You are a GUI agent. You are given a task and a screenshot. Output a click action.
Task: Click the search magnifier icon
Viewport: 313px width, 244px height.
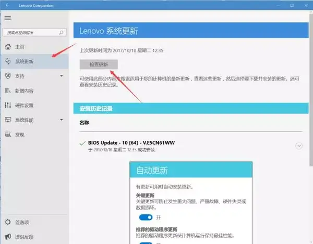[61, 32]
